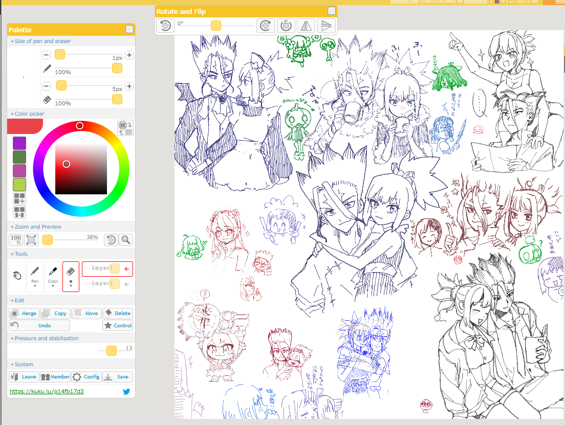Select the hand pan tool

pyautogui.click(x=17, y=276)
